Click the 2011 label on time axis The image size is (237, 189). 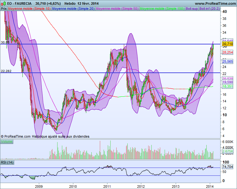[x=107, y=186]
